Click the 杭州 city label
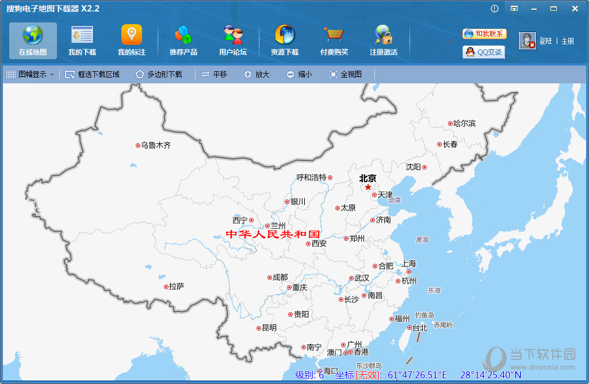Viewport: 589px width, 384px height. tap(409, 281)
